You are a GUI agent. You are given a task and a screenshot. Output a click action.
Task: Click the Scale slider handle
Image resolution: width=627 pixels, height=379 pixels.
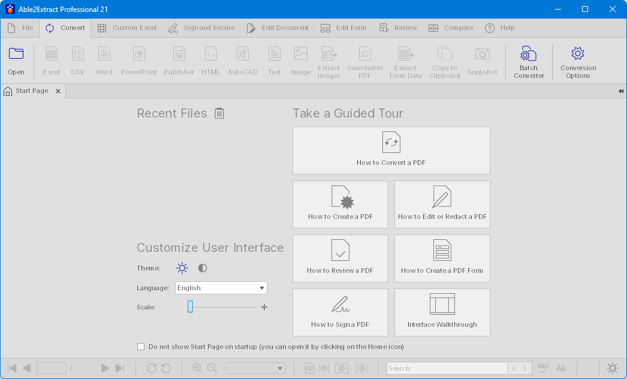tap(190, 307)
